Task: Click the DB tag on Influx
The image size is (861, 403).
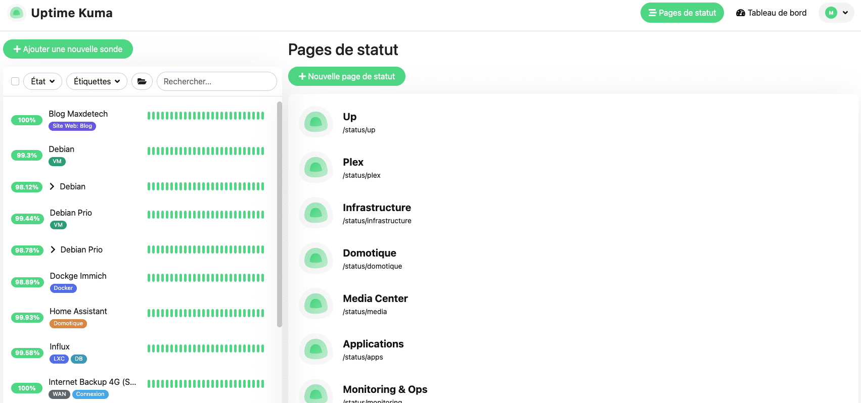Action: [79, 359]
